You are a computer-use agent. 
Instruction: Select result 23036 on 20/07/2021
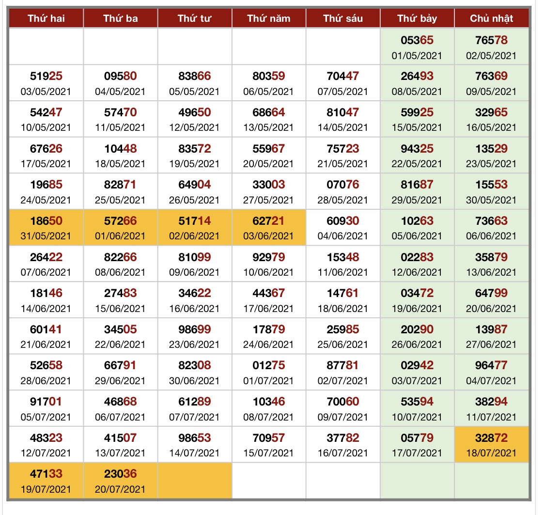[120, 481]
